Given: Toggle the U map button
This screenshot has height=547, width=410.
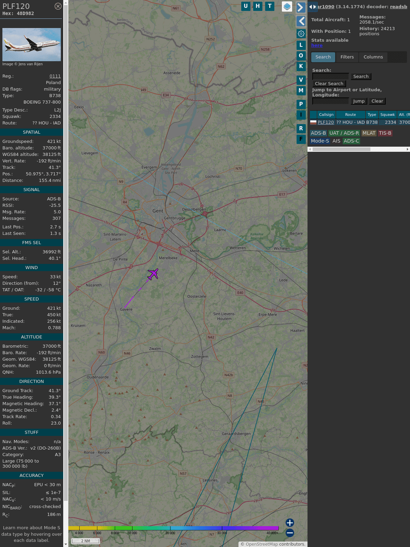Looking at the screenshot, I should [246, 6].
